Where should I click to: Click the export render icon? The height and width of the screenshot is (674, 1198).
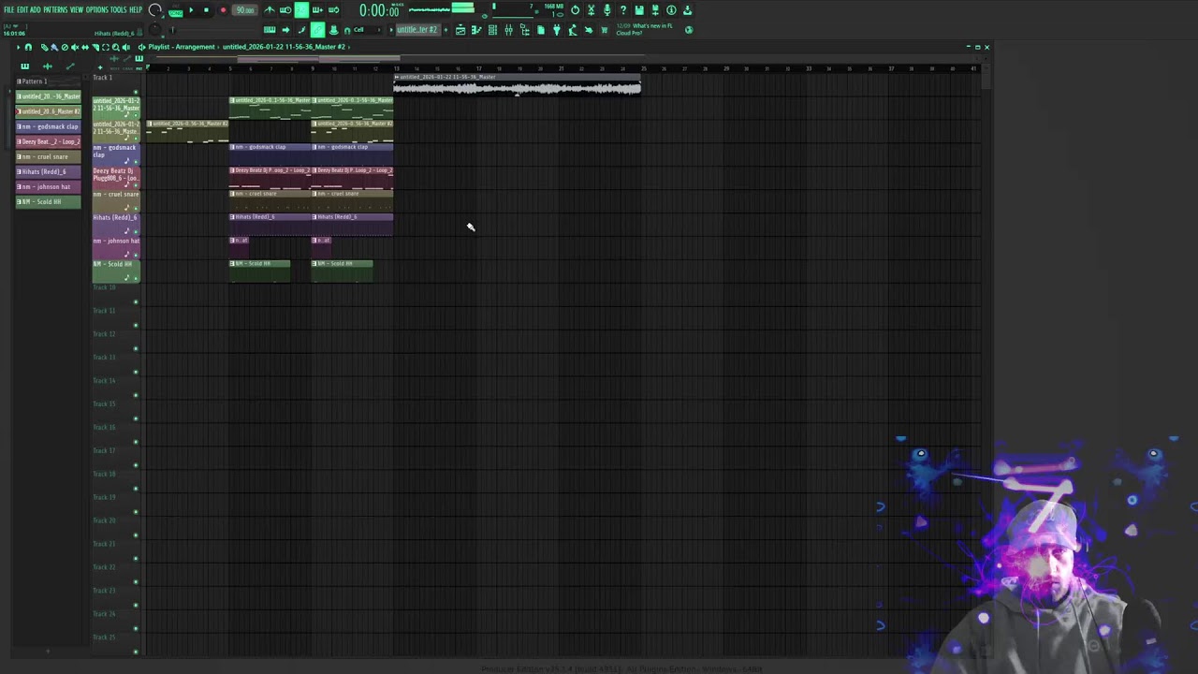655,10
